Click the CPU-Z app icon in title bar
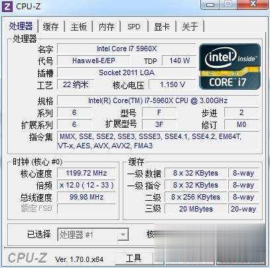 [7, 6]
